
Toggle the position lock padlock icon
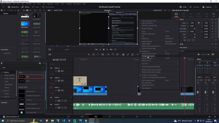click(x=132, y=54)
